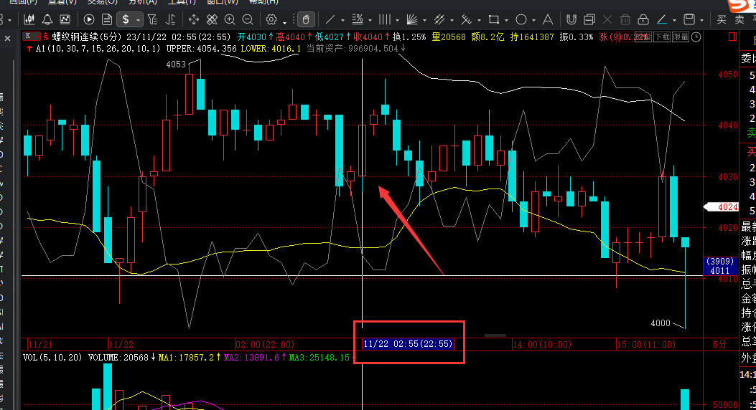Image resolution: width=756 pixels, height=410 pixels.
Task: Click the delete drawing X icon
Action: point(607,20)
